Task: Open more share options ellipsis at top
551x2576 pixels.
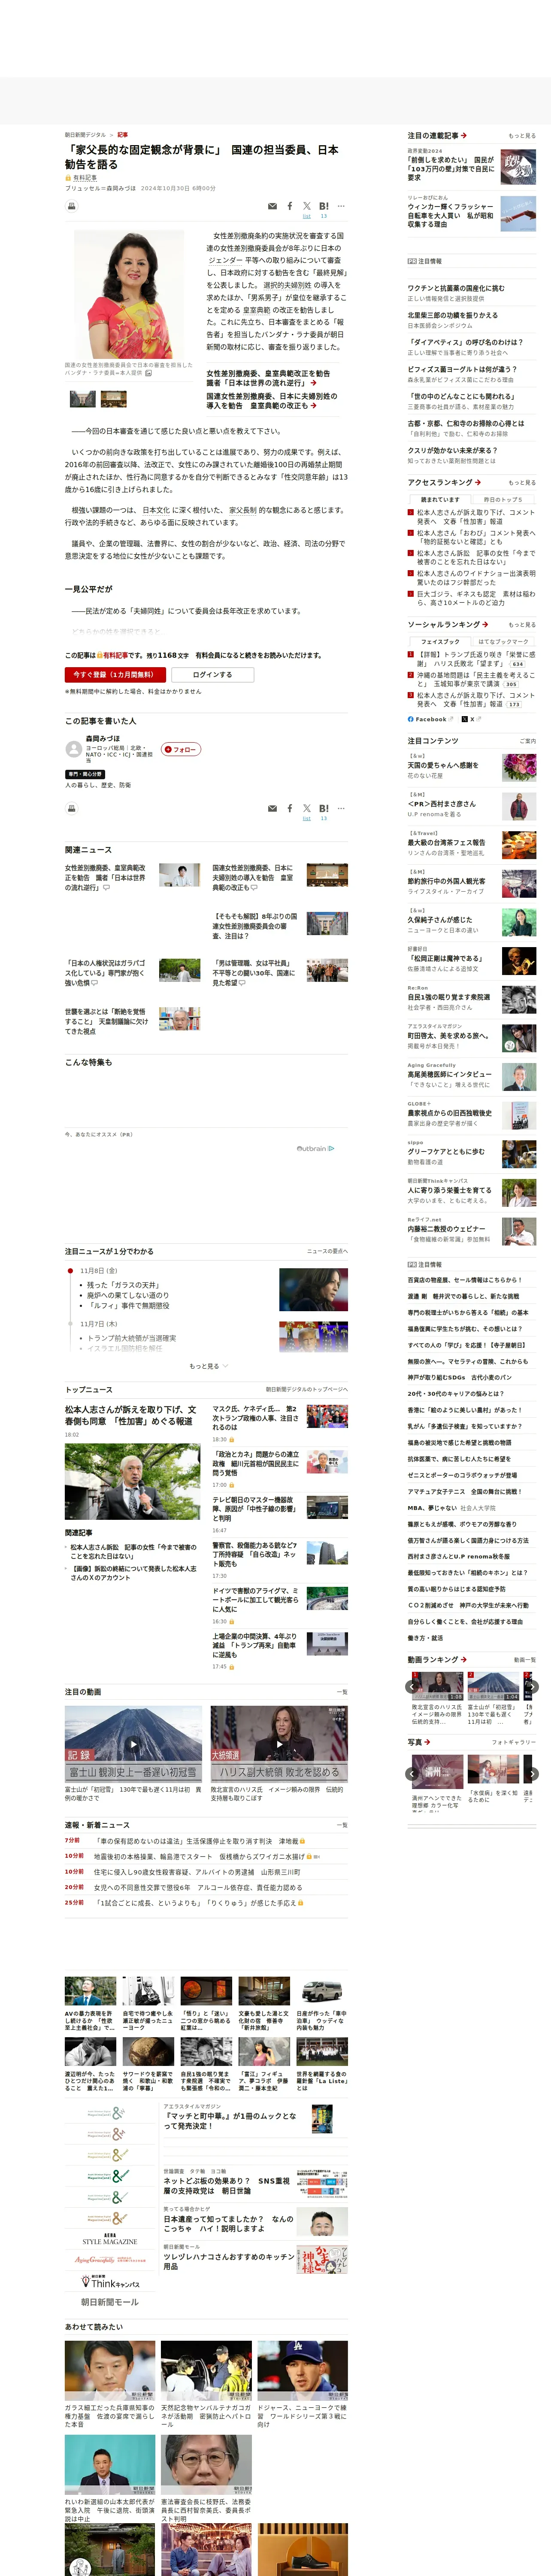Action: pyautogui.click(x=341, y=206)
